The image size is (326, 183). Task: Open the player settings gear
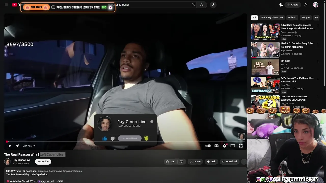[225, 146]
